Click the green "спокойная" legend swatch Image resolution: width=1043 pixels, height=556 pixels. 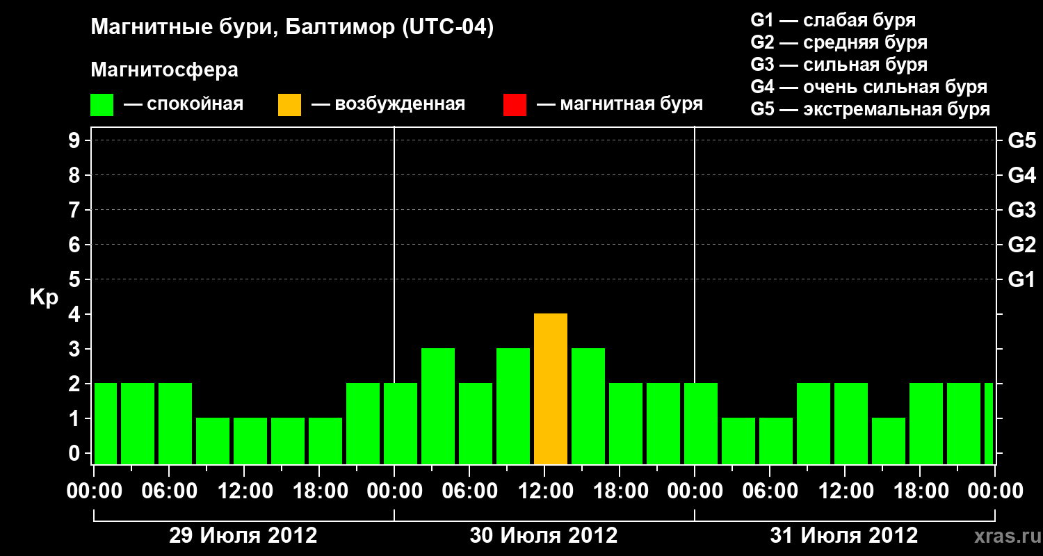click(102, 105)
